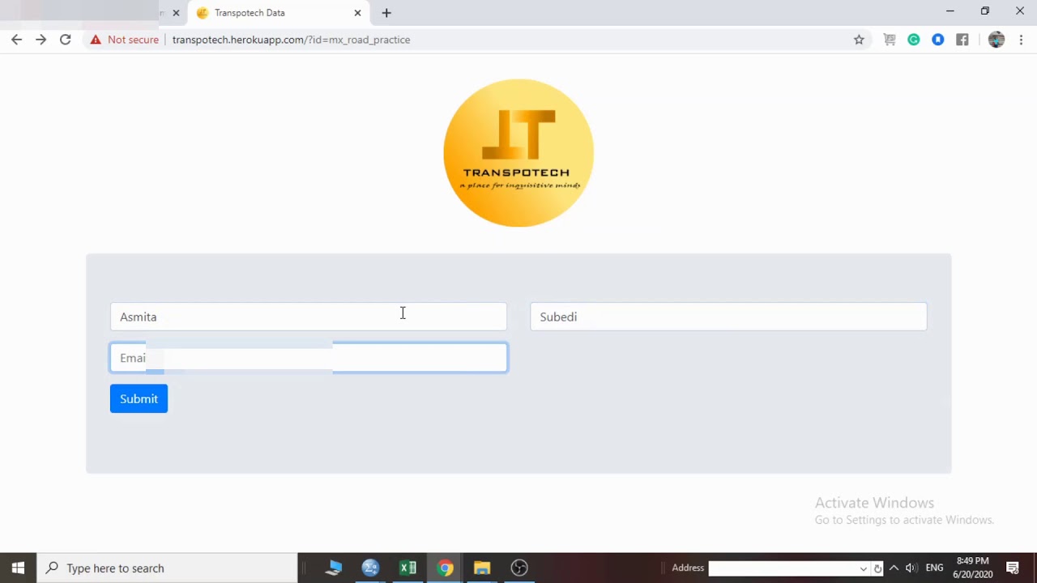1037x583 pixels.
Task: Click the browser forward arrow
Action: click(x=41, y=40)
